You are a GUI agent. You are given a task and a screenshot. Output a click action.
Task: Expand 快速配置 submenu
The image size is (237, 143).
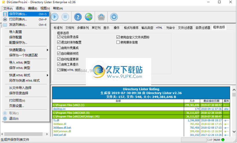[26, 50]
